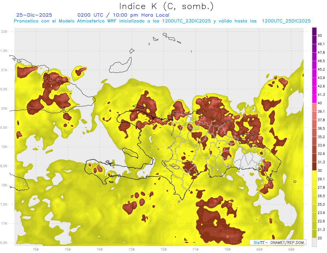327x253 pixels.
Task: Click the '74W' longitude label
Action: [x=100, y=249]
